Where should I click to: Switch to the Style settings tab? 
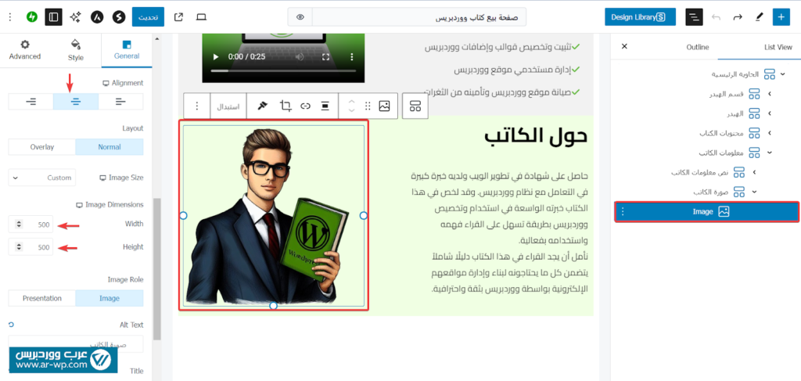(76, 50)
